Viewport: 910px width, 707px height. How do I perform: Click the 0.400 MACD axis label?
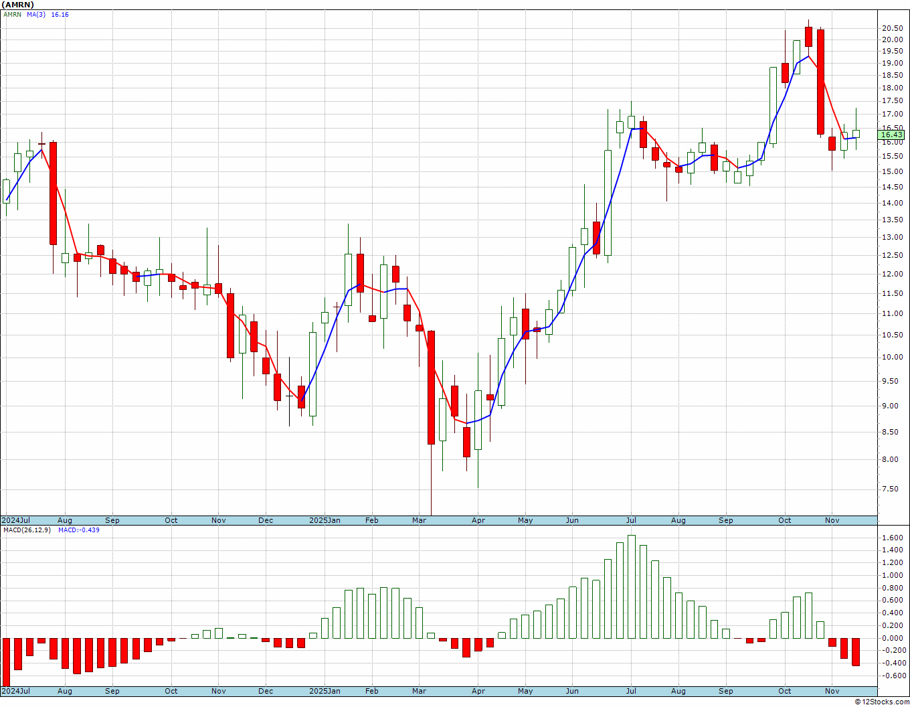coord(893,613)
